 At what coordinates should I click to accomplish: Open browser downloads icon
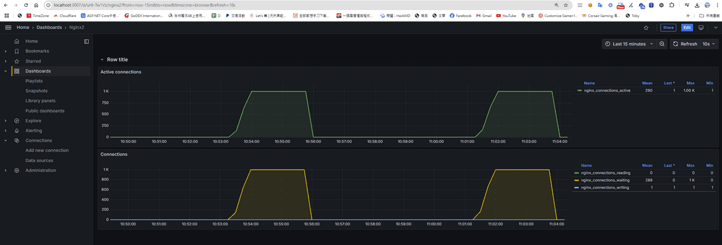click(x=697, y=5)
